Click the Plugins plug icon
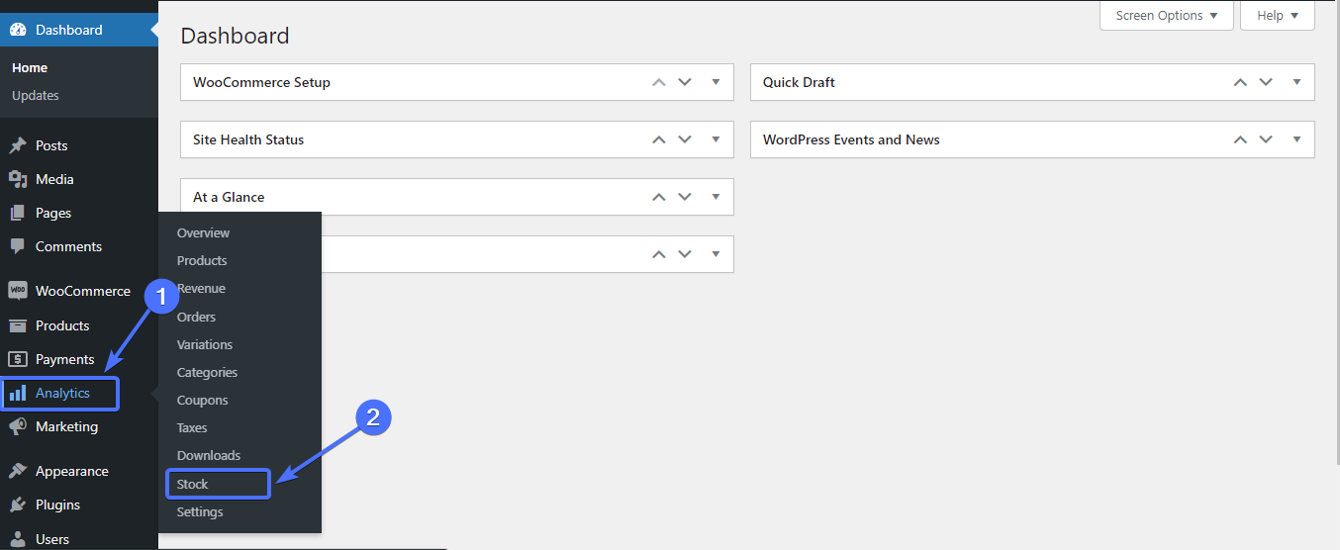1340x550 pixels. click(18, 504)
